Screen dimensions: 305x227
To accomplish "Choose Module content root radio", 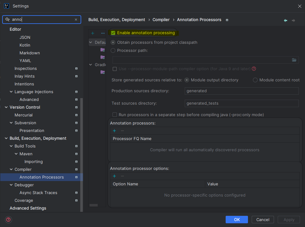I will [x=255, y=80].
